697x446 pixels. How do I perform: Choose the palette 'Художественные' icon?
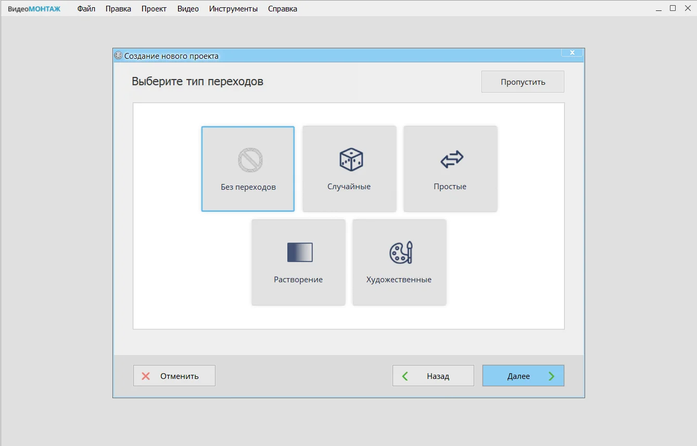[x=401, y=252]
